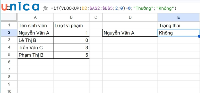Click the "Lượt vi phạm" header cell

pos(71,25)
